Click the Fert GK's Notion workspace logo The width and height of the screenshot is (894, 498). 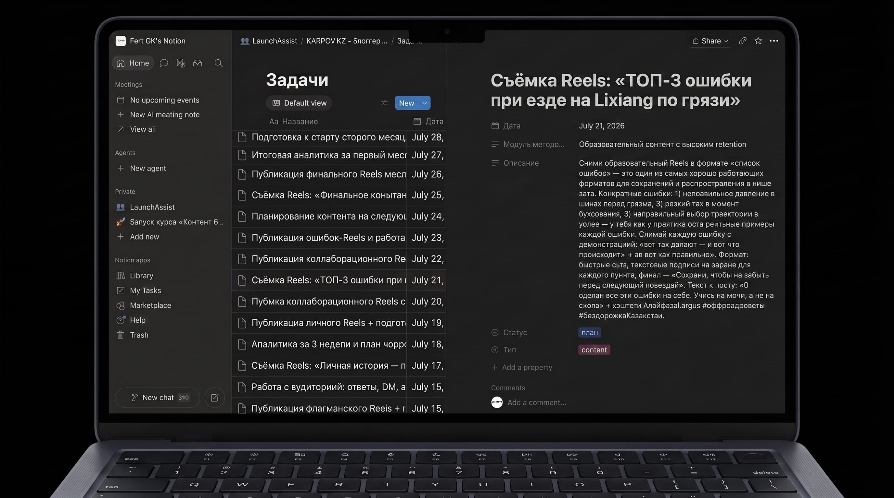121,41
